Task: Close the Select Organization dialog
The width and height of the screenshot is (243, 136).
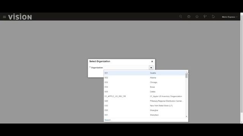Action: click(152, 61)
